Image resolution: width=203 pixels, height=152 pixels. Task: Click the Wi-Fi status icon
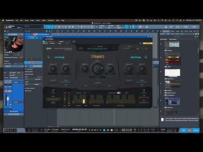tap(162, 20)
